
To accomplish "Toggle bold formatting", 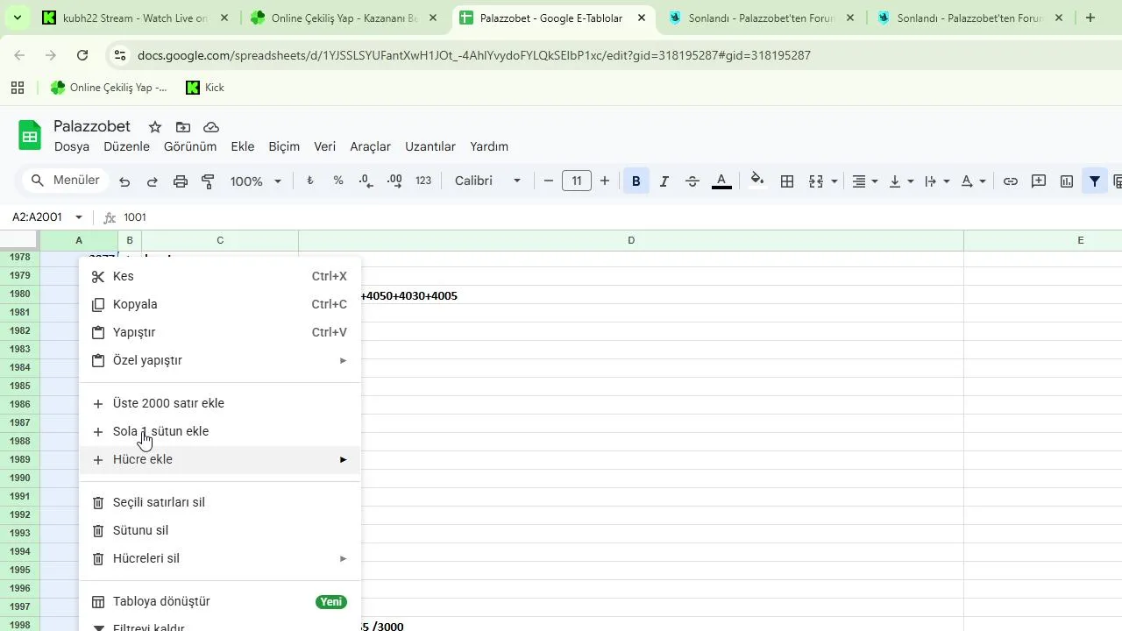I will [x=636, y=181].
